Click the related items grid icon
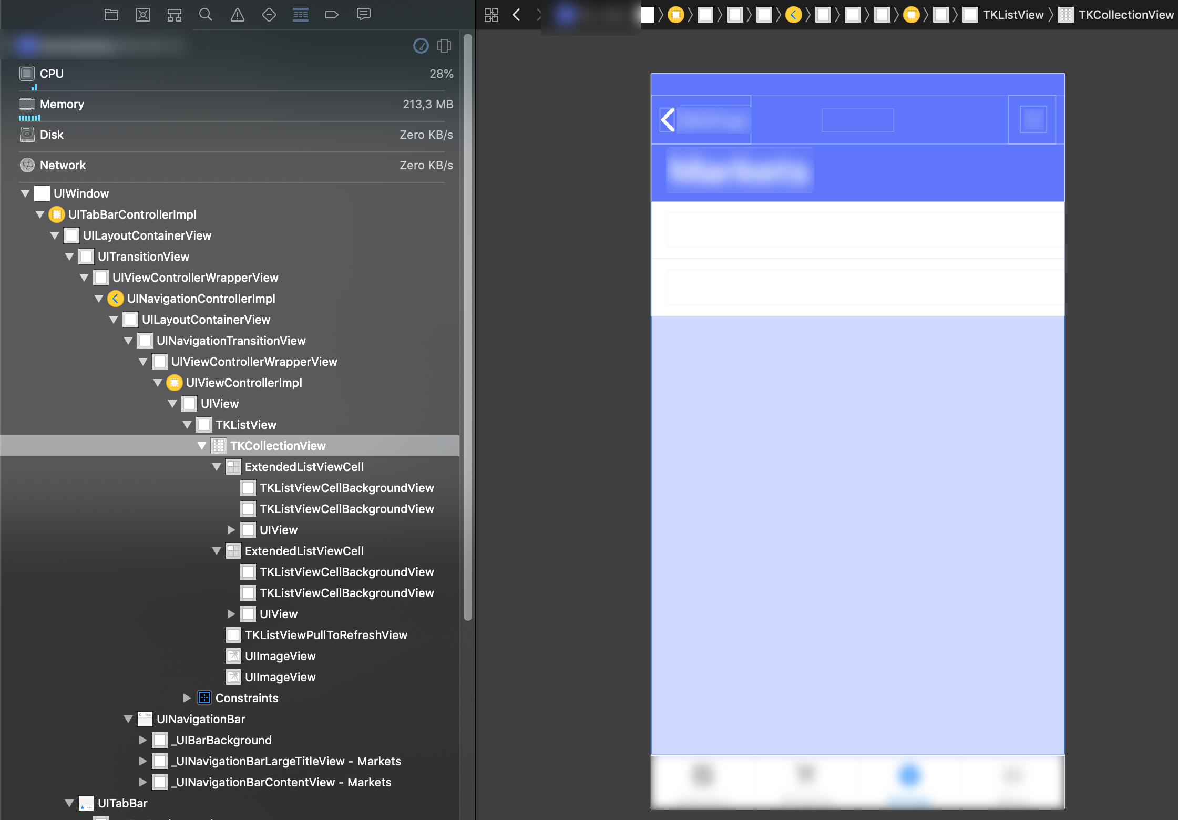This screenshot has width=1178, height=820. click(x=491, y=15)
